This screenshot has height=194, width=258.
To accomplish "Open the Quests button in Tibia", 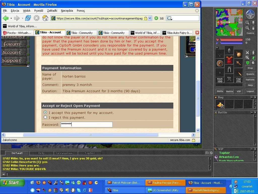I will (250, 74).
